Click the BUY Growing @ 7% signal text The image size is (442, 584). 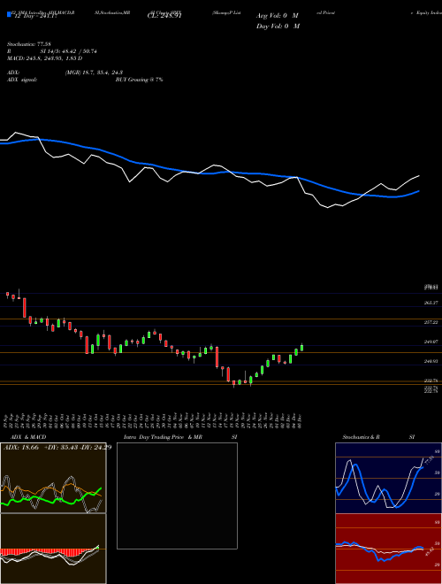tap(139, 80)
